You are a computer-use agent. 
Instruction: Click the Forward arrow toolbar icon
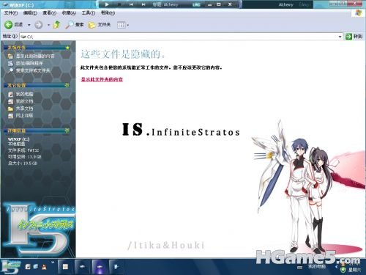(39, 25)
